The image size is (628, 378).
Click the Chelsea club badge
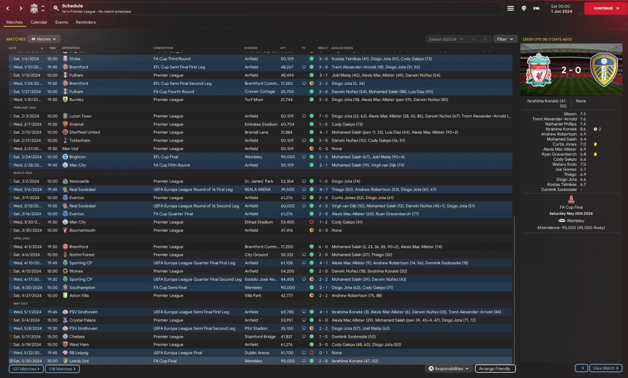(x=65, y=337)
